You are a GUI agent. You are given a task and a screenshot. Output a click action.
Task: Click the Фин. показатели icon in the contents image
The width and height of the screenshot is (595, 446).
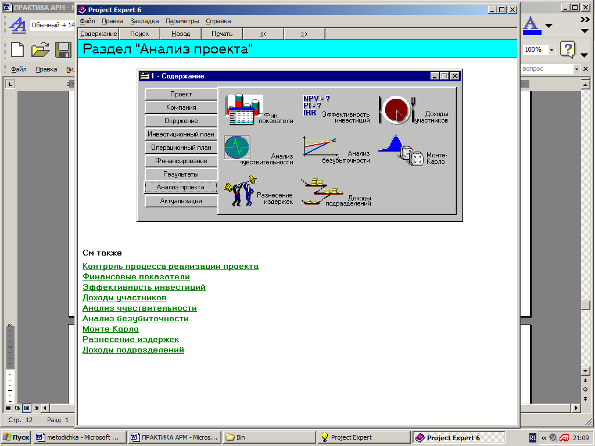243,109
